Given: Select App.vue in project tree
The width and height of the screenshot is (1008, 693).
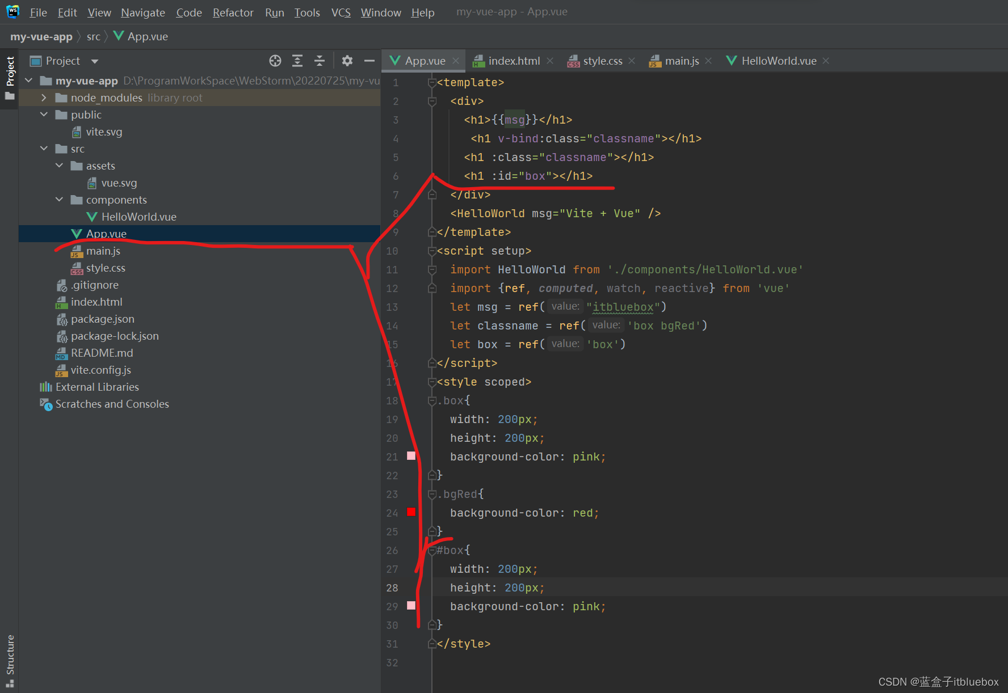Looking at the screenshot, I should [99, 234].
